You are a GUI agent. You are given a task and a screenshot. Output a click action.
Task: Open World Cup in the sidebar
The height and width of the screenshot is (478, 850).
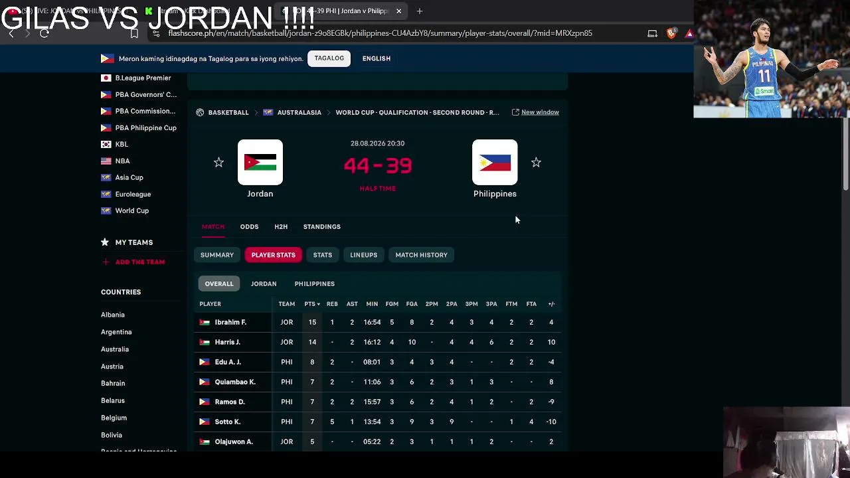[132, 210]
